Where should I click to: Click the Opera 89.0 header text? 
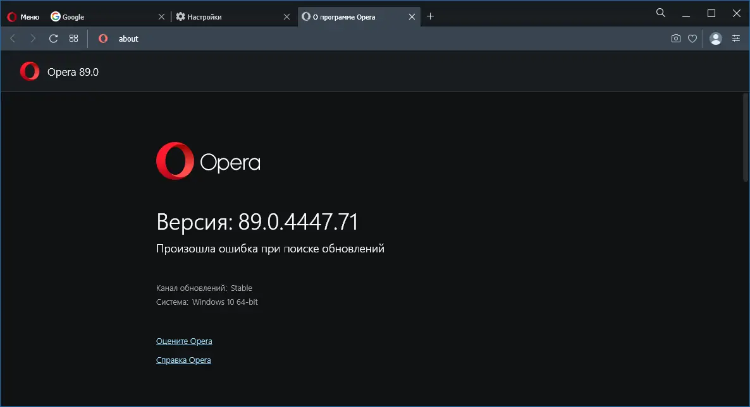73,72
